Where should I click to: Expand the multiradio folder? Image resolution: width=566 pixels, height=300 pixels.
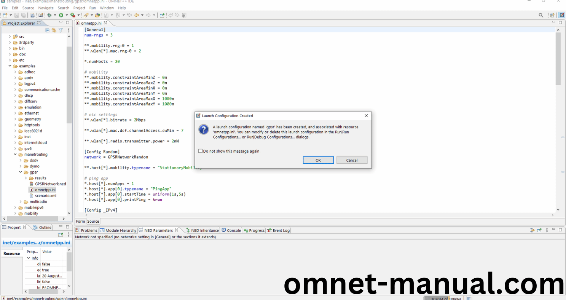[21, 201]
